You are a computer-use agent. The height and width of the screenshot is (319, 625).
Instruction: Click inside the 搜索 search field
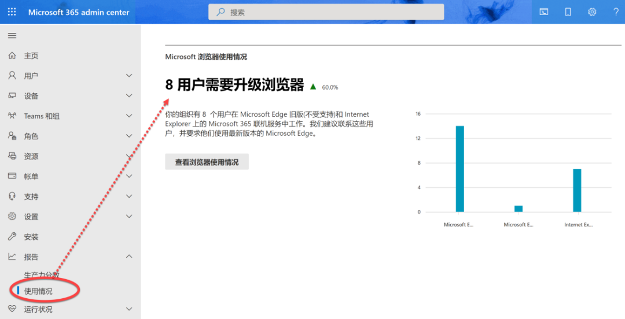(x=326, y=12)
